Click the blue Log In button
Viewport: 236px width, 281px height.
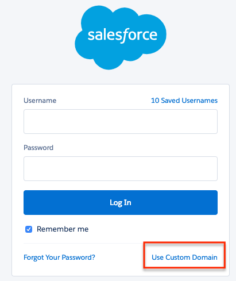coord(121,202)
